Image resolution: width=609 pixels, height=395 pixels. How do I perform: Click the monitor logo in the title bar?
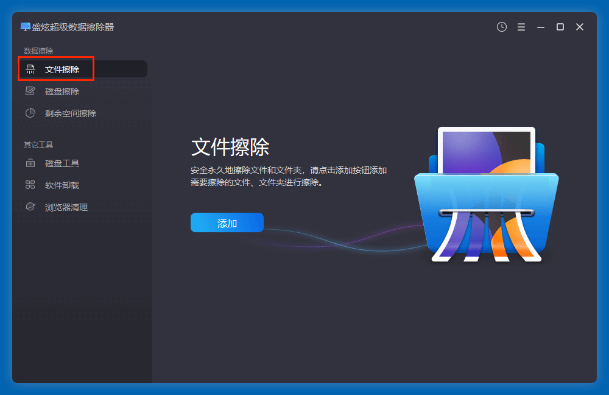pyautogui.click(x=24, y=27)
